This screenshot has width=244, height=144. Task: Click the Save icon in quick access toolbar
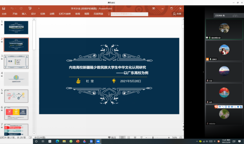4,8
